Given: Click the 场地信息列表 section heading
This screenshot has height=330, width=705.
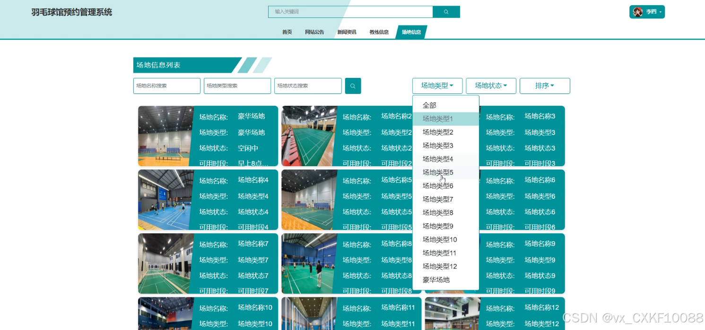Looking at the screenshot, I should point(158,65).
